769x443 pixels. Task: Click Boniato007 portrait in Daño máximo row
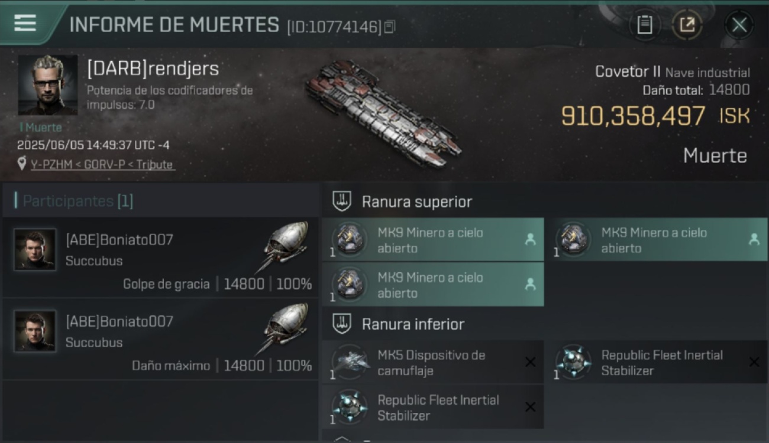point(35,331)
